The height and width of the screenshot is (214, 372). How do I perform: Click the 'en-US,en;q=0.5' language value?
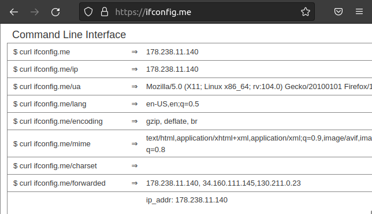click(x=173, y=104)
